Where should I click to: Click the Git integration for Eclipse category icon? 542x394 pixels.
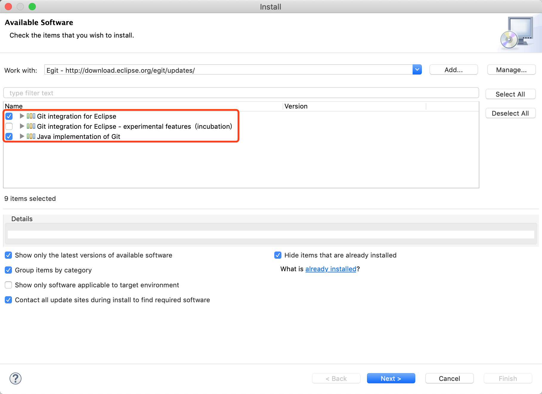point(31,116)
